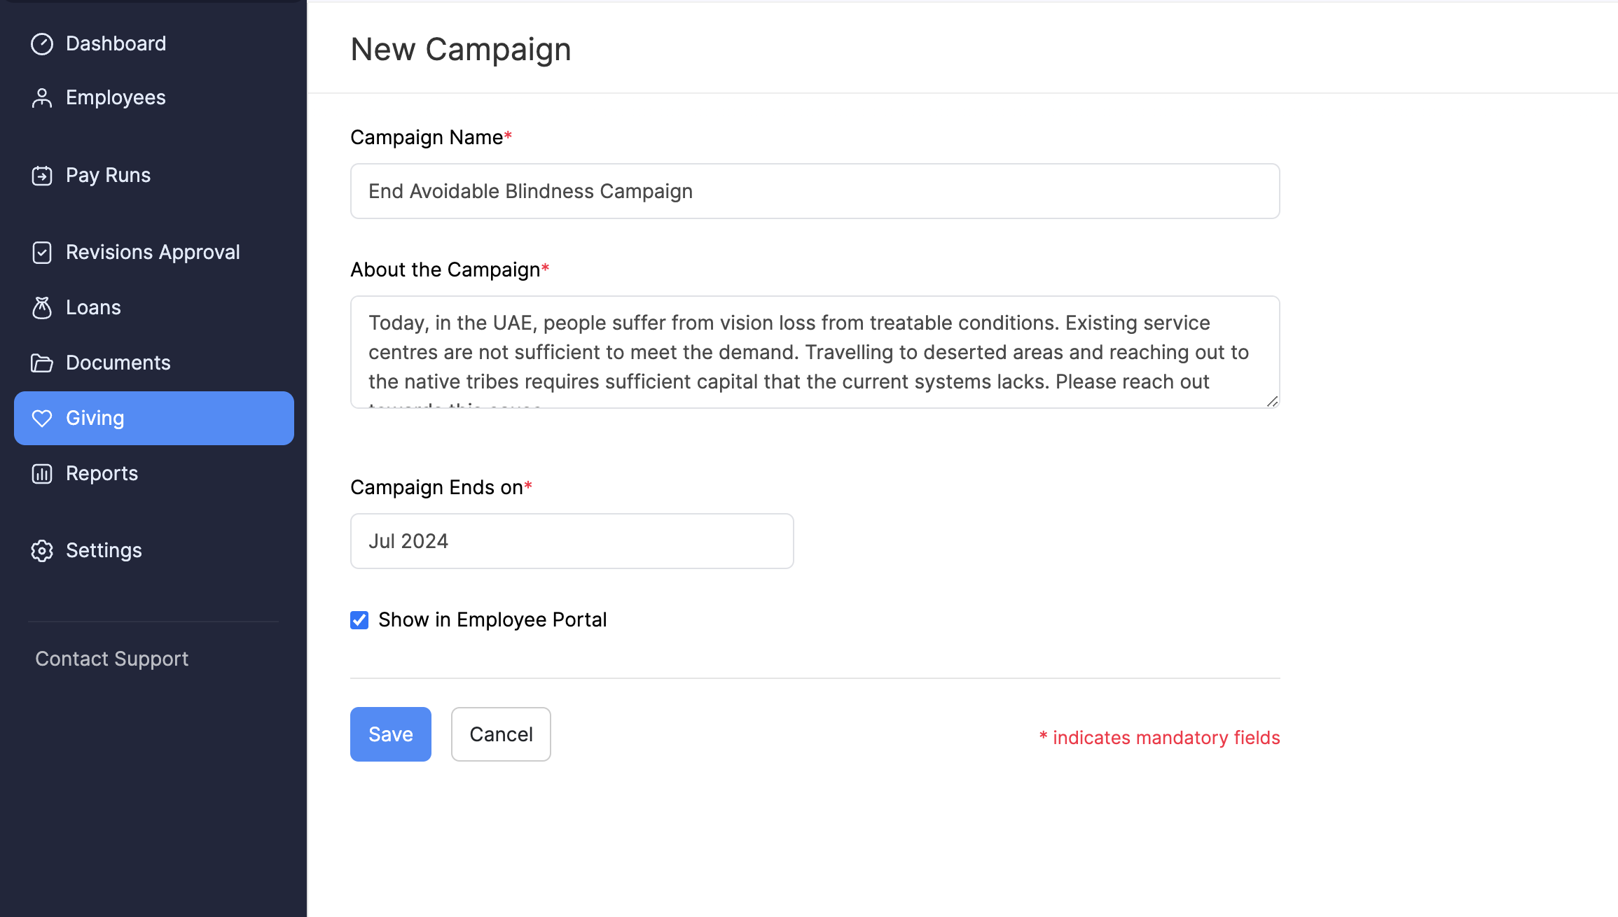
Task: Uncheck Show in Employee Portal checkbox
Action: (359, 620)
